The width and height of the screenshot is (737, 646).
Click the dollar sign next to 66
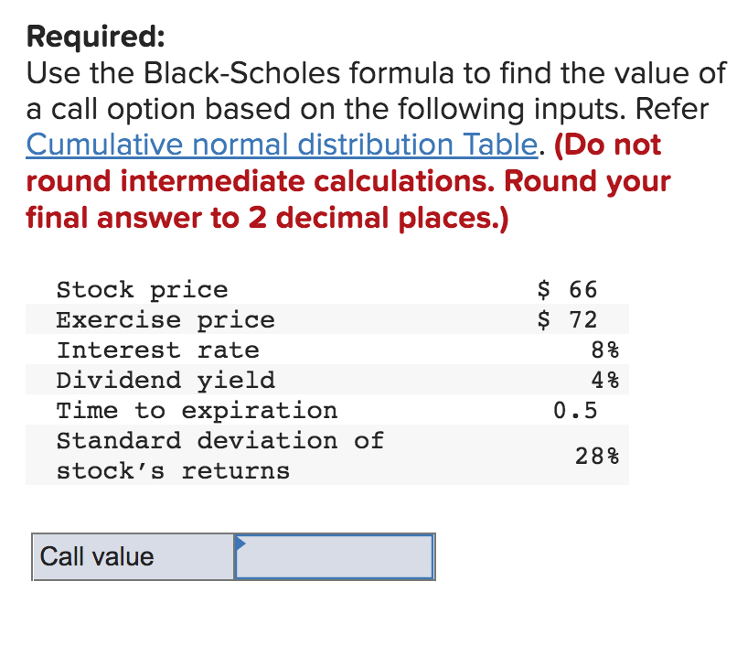(x=544, y=289)
